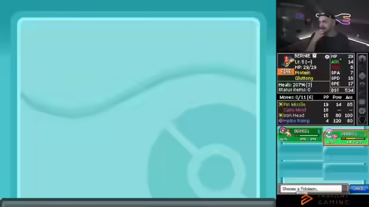Click the SPA stat row showing 7

click(x=342, y=73)
